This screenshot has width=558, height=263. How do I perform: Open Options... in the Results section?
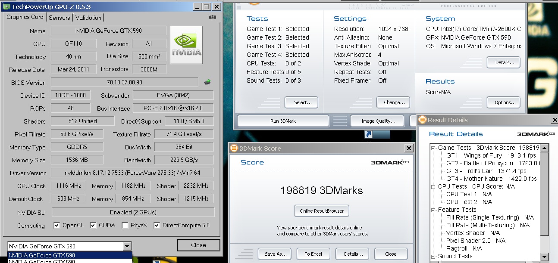[504, 102]
